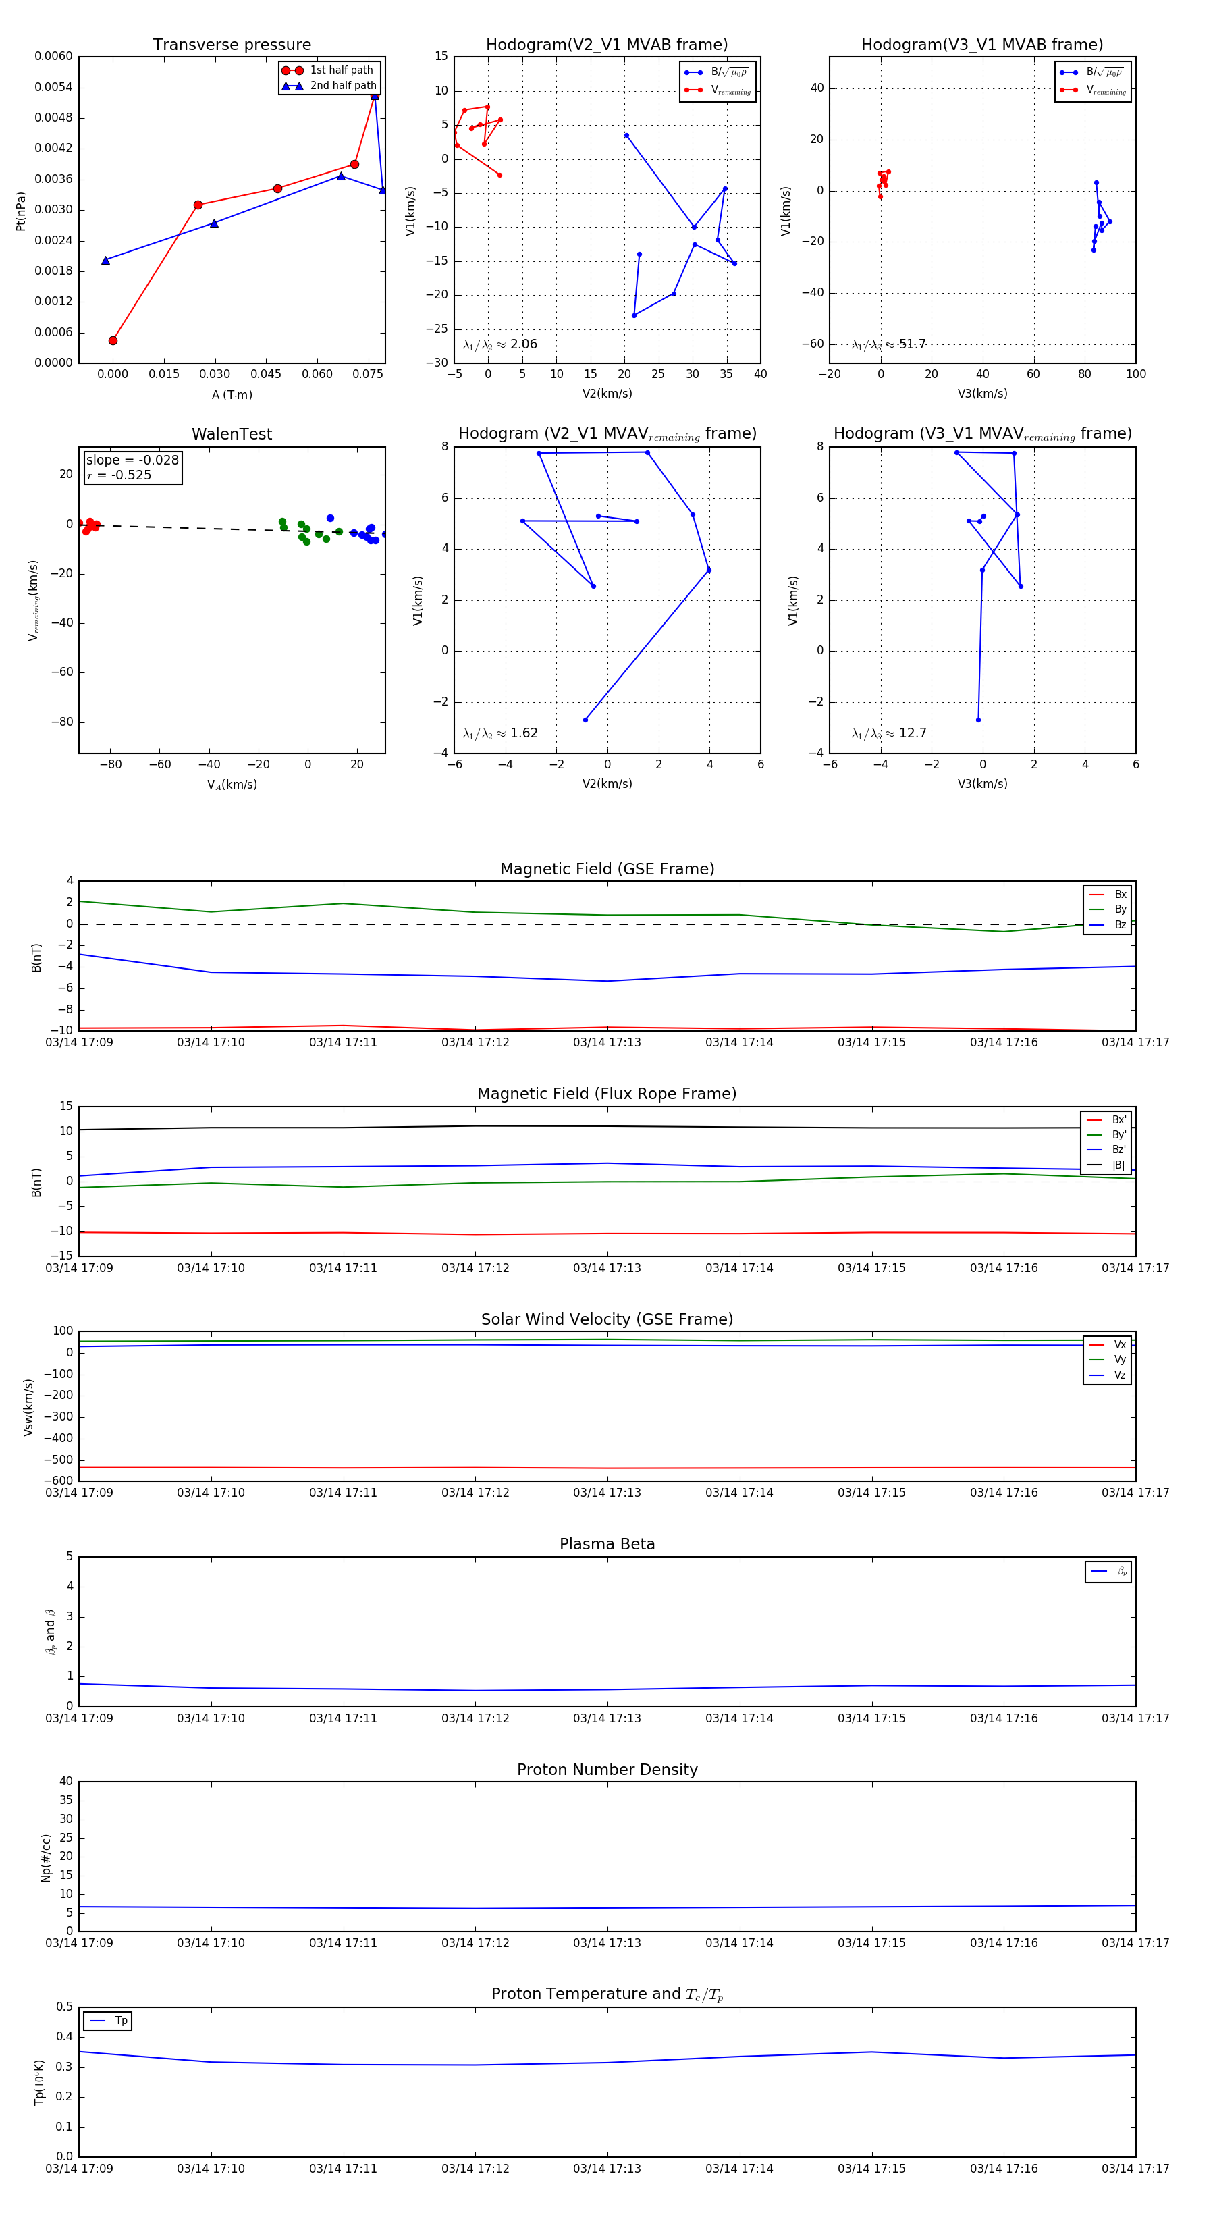Click the "slope = -0.028" text in WalenTest
Screen dimensions: 1215x2228
[x=132, y=460]
